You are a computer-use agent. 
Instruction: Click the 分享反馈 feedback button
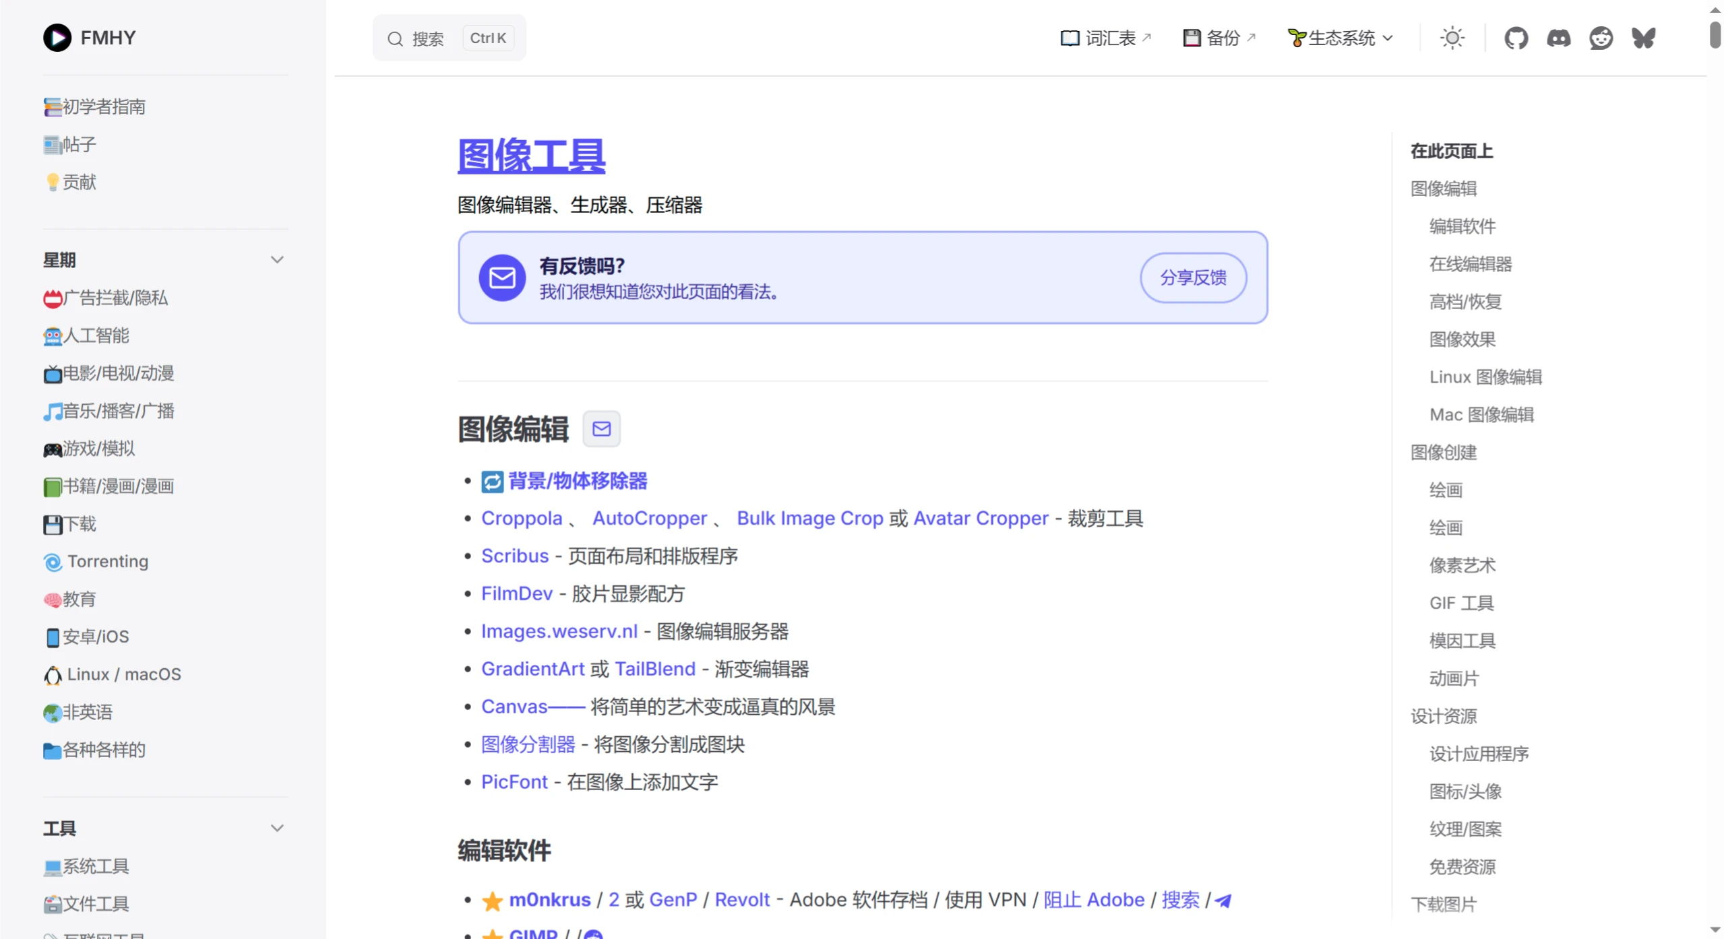(1193, 277)
